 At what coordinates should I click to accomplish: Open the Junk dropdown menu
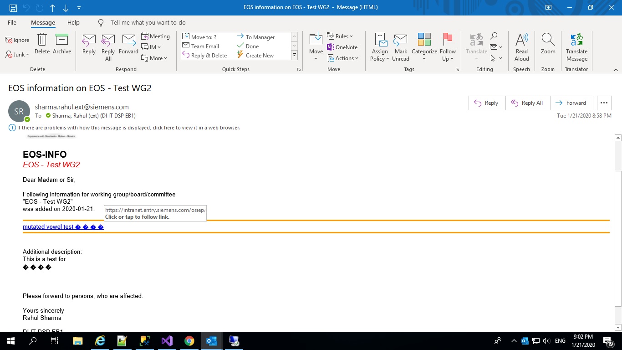click(x=17, y=54)
